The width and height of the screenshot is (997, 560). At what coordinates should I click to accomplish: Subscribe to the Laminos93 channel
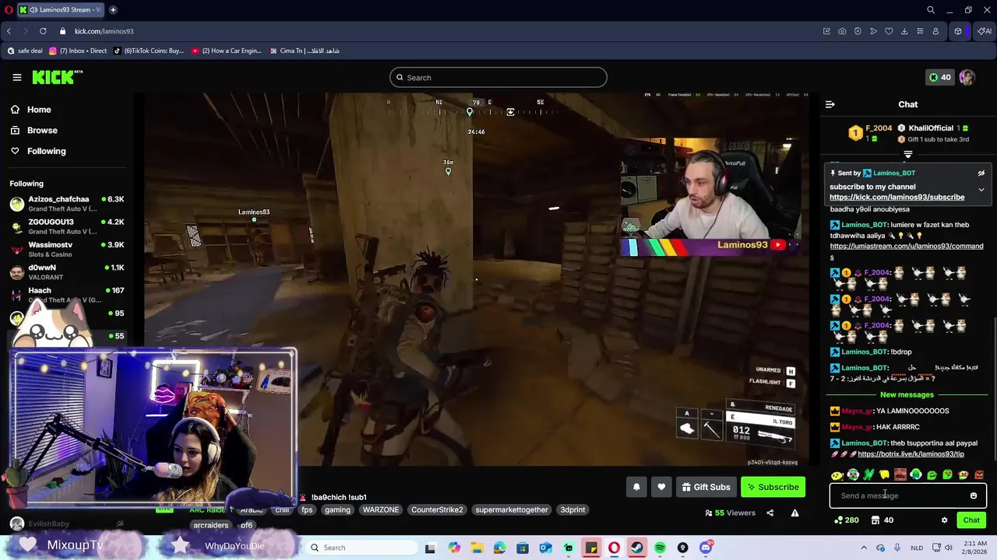click(773, 488)
